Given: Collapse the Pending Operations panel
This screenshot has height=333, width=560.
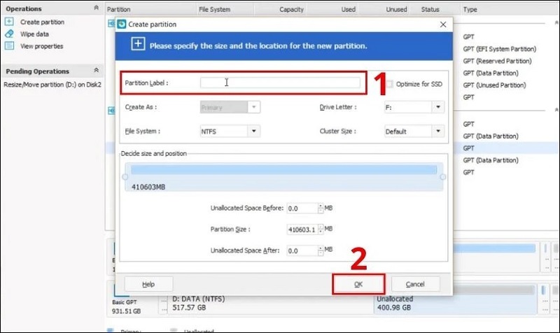Looking at the screenshot, I should [95, 71].
